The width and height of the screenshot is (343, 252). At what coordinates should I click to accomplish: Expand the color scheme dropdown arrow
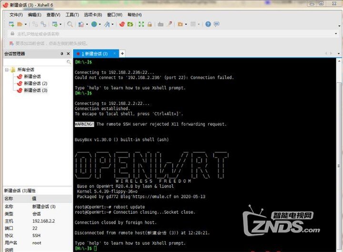pos(87,24)
